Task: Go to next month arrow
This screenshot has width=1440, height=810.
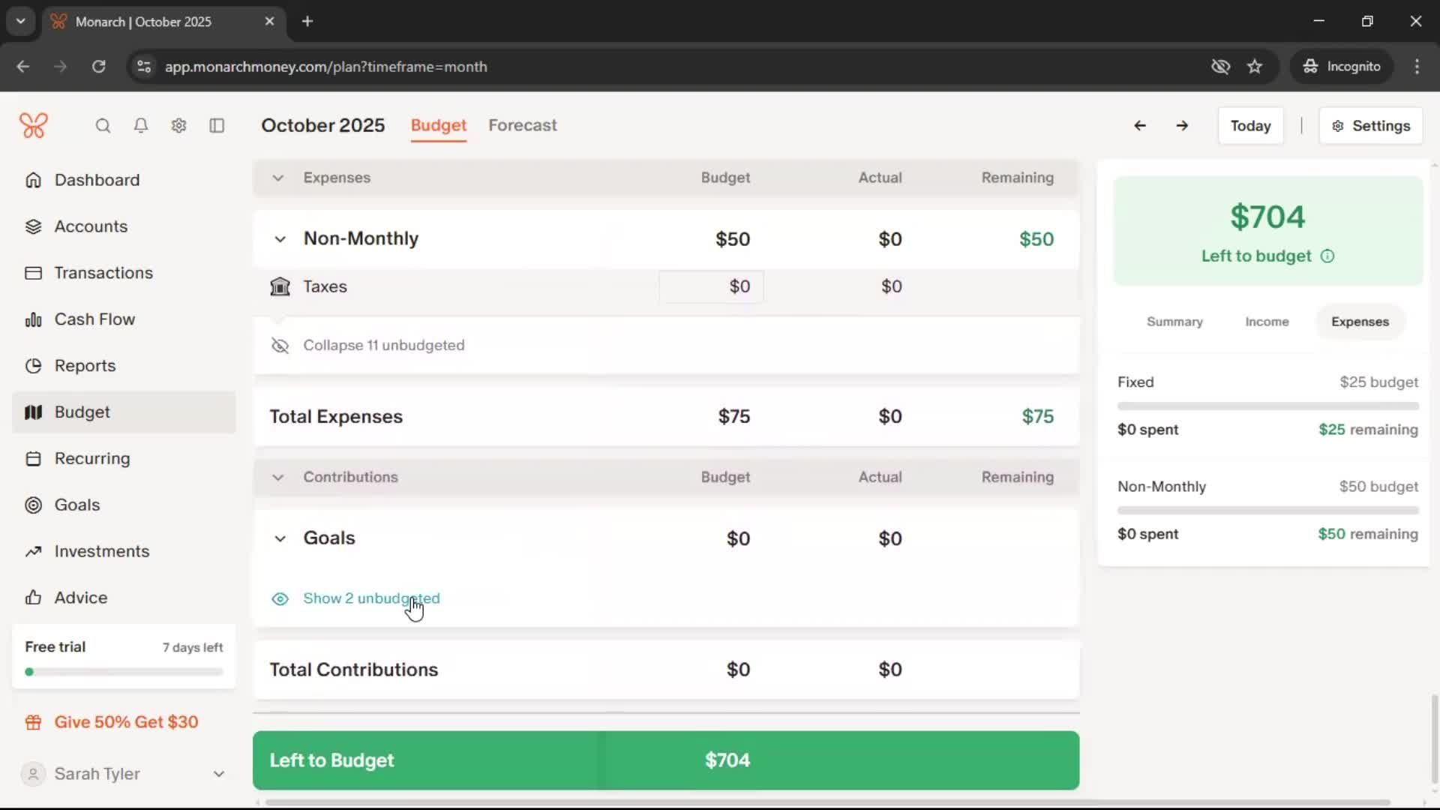Action: [1182, 125]
